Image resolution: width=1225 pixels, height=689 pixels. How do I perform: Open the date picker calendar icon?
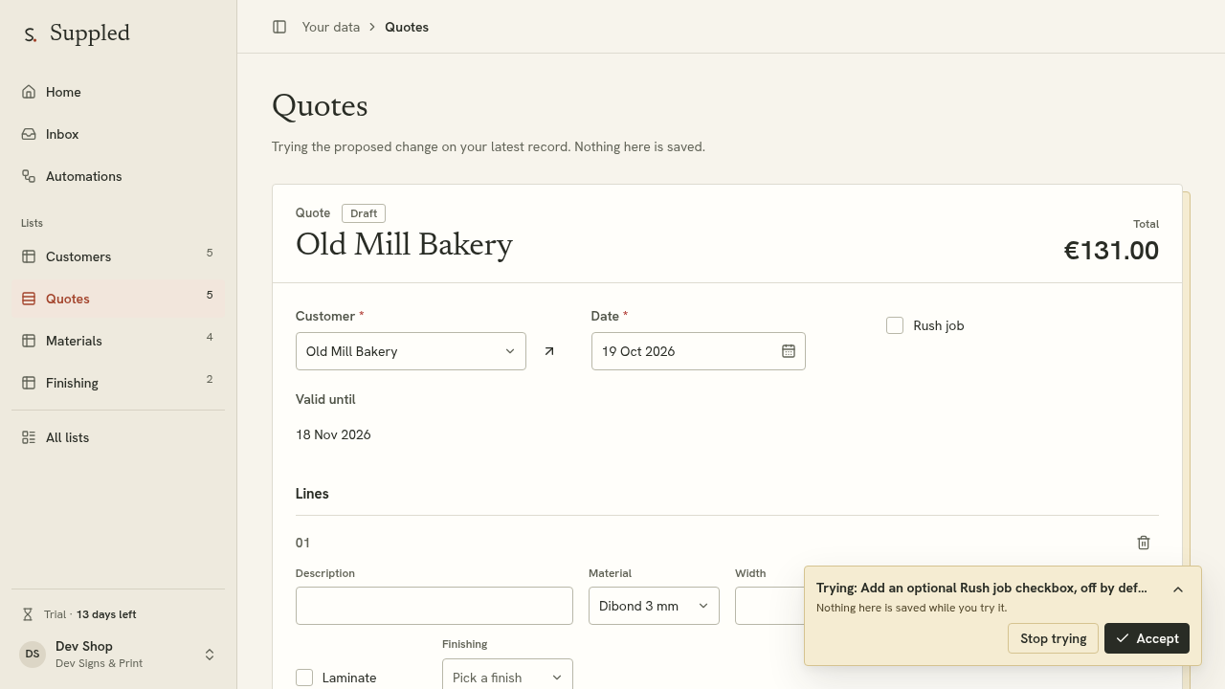tap(789, 351)
